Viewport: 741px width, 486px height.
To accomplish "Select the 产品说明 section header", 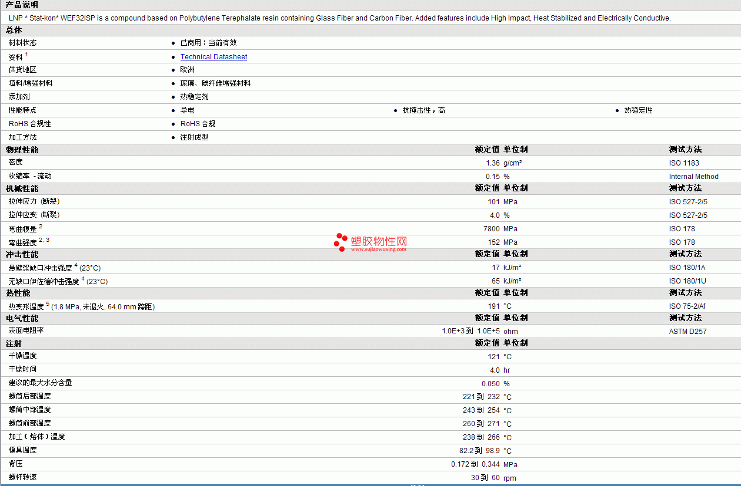I will (x=22, y=5).
